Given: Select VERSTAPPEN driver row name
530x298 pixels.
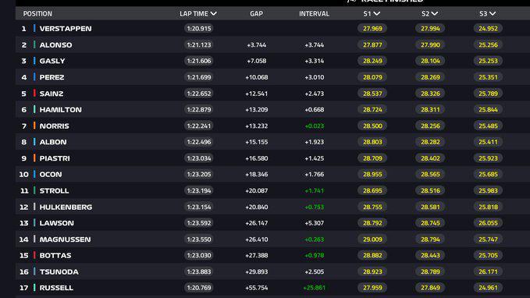Looking at the screenshot, I should pyautogui.click(x=66, y=29).
